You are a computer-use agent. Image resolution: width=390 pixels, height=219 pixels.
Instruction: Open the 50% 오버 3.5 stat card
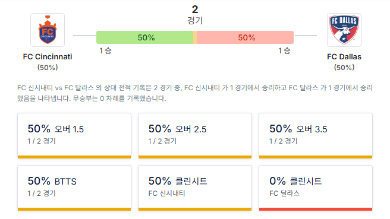pyautogui.click(x=316, y=135)
